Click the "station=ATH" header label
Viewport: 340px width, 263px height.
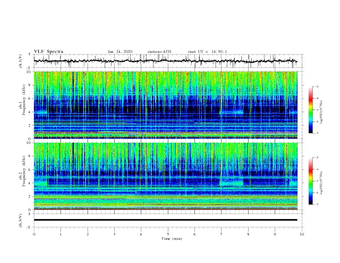pyautogui.click(x=159, y=52)
